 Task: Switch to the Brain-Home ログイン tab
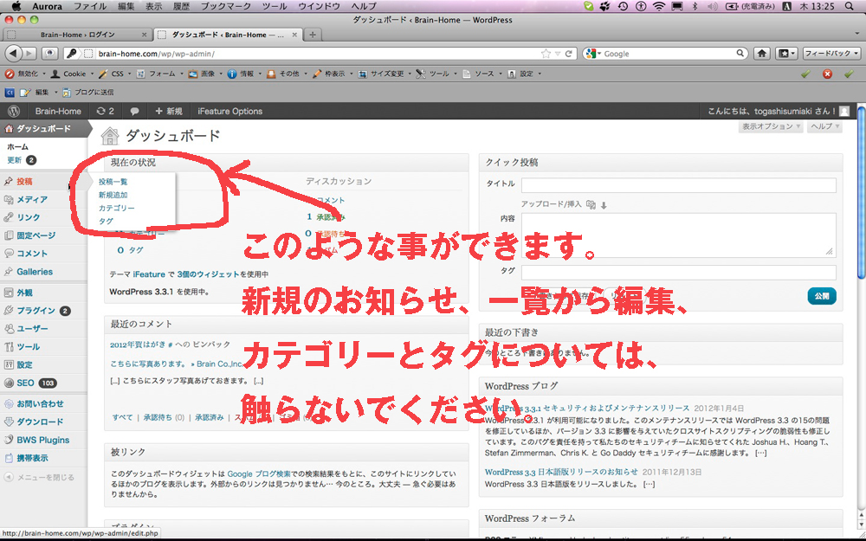click(x=77, y=35)
